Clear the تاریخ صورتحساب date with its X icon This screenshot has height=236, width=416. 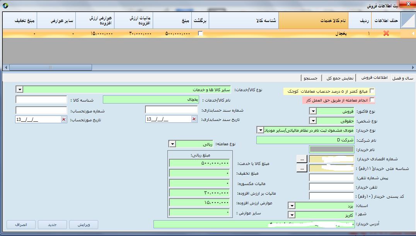pyautogui.click(x=63, y=119)
